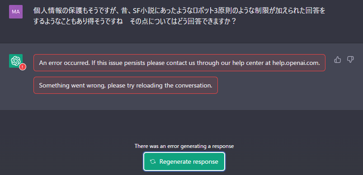
Task: Click the purple MA user avatar
Action: tap(16, 12)
